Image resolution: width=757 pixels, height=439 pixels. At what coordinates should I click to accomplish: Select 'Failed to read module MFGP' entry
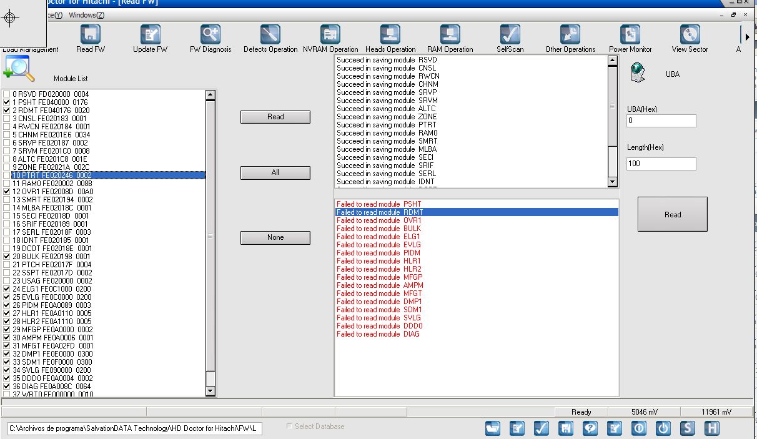point(477,277)
